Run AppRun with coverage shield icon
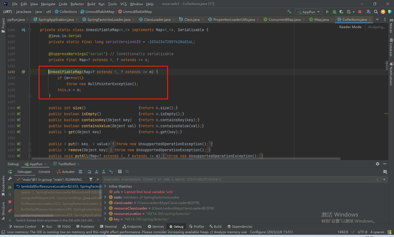394x237 pixels. tap(341, 12)
